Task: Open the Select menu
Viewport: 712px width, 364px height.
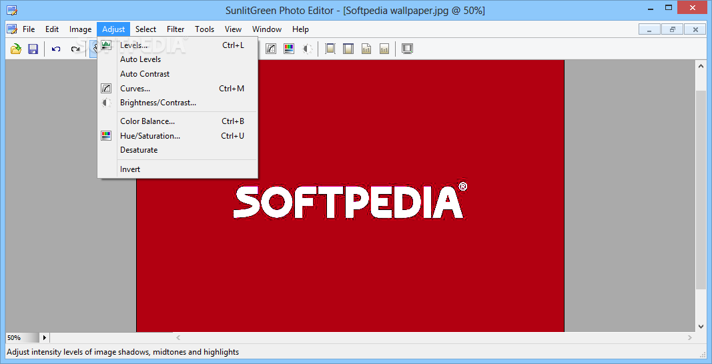Action: tap(145, 29)
